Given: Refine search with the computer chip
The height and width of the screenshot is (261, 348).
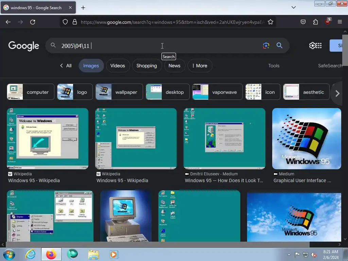Looking at the screenshot, I should pos(31,92).
